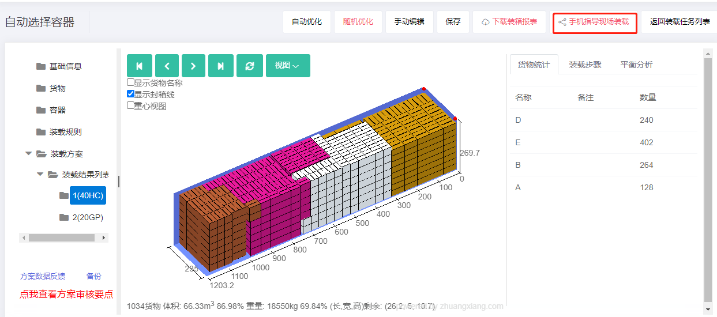Viewport: 717px width, 317px height.
Task: Click the green refresh view icon
Action: point(249,66)
